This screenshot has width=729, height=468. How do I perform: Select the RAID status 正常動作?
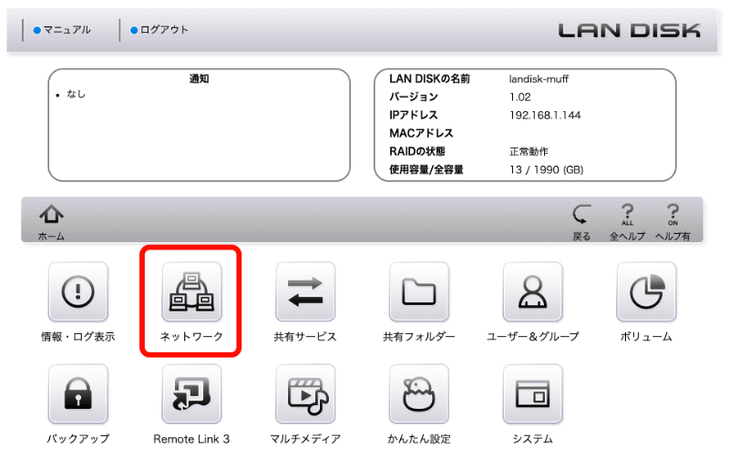529,151
